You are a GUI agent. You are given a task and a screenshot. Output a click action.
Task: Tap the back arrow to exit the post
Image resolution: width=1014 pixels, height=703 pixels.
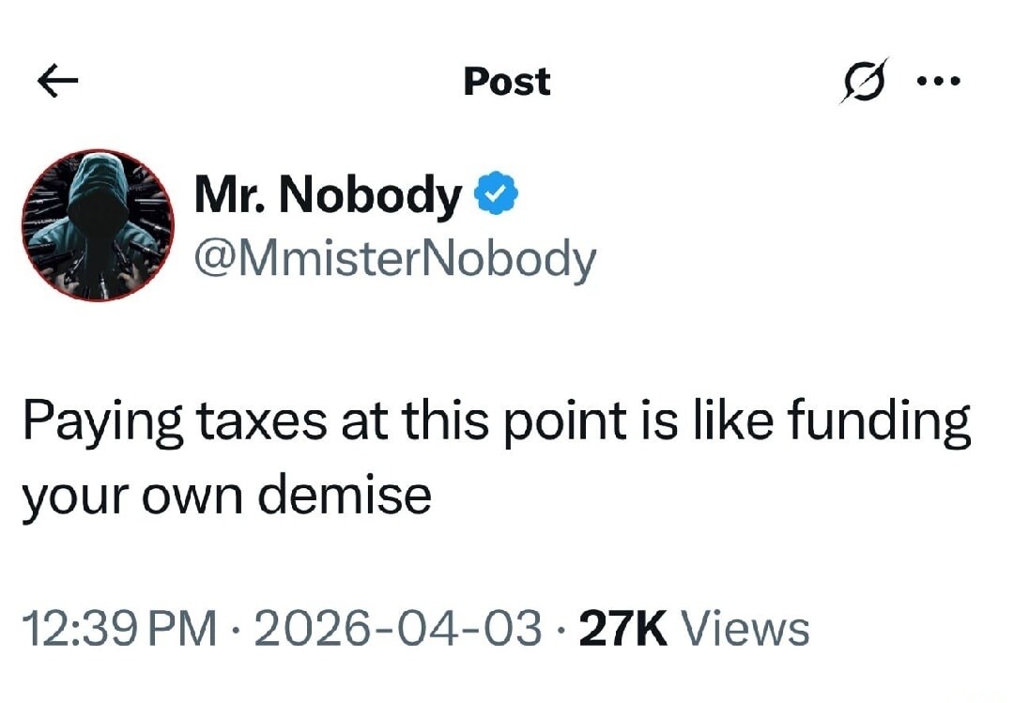point(56,81)
